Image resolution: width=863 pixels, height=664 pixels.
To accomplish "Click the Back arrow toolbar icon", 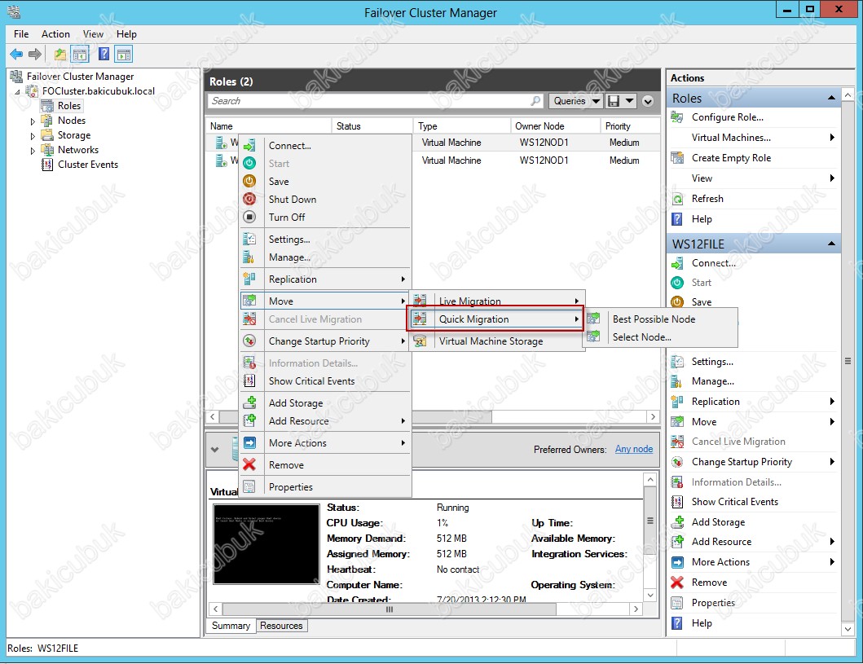I will pos(16,54).
